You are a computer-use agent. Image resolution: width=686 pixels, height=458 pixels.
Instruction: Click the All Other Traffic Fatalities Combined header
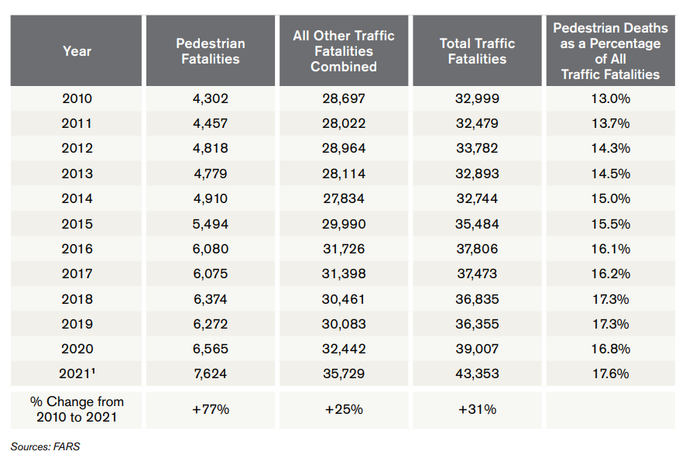(344, 51)
